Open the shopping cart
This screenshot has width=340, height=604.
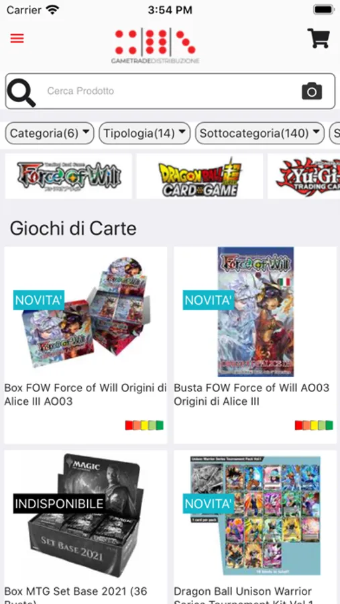point(319,38)
